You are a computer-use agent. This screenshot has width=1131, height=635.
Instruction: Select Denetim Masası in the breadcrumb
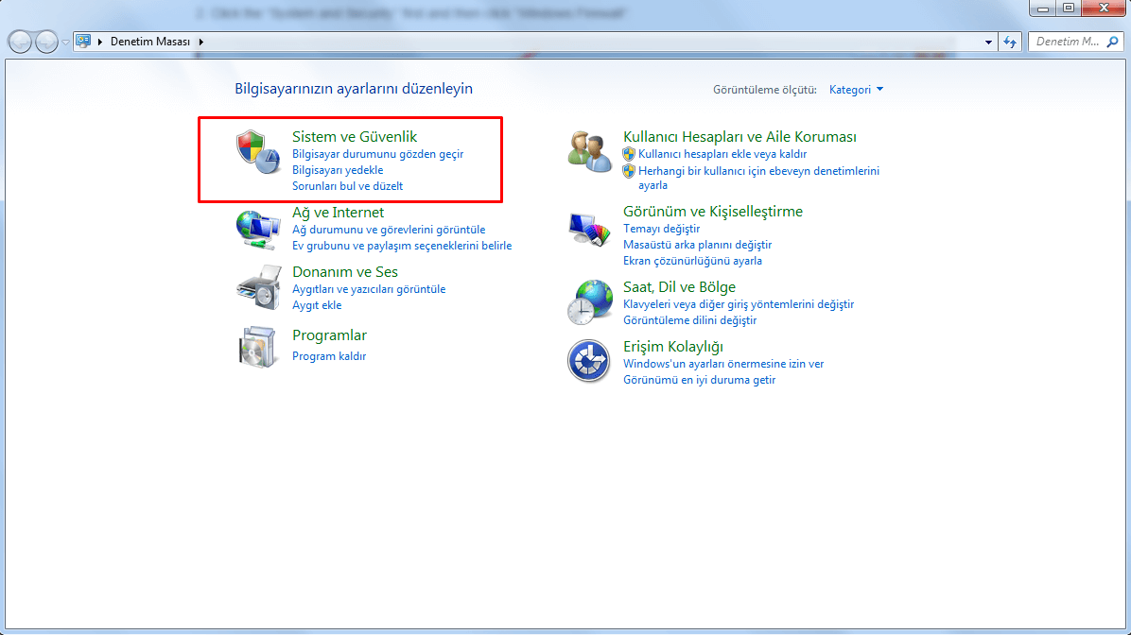pyautogui.click(x=149, y=42)
